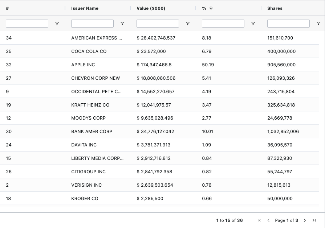Select the KROGER CO cell
This screenshot has width=325, height=228.
[x=85, y=199]
